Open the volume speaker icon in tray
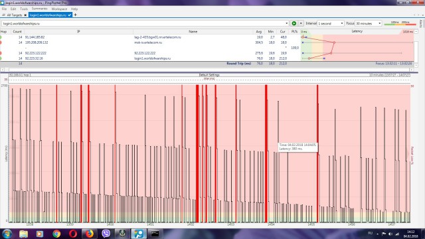The height and width of the screenshot is (239, 425). click(x=390, y=234)
